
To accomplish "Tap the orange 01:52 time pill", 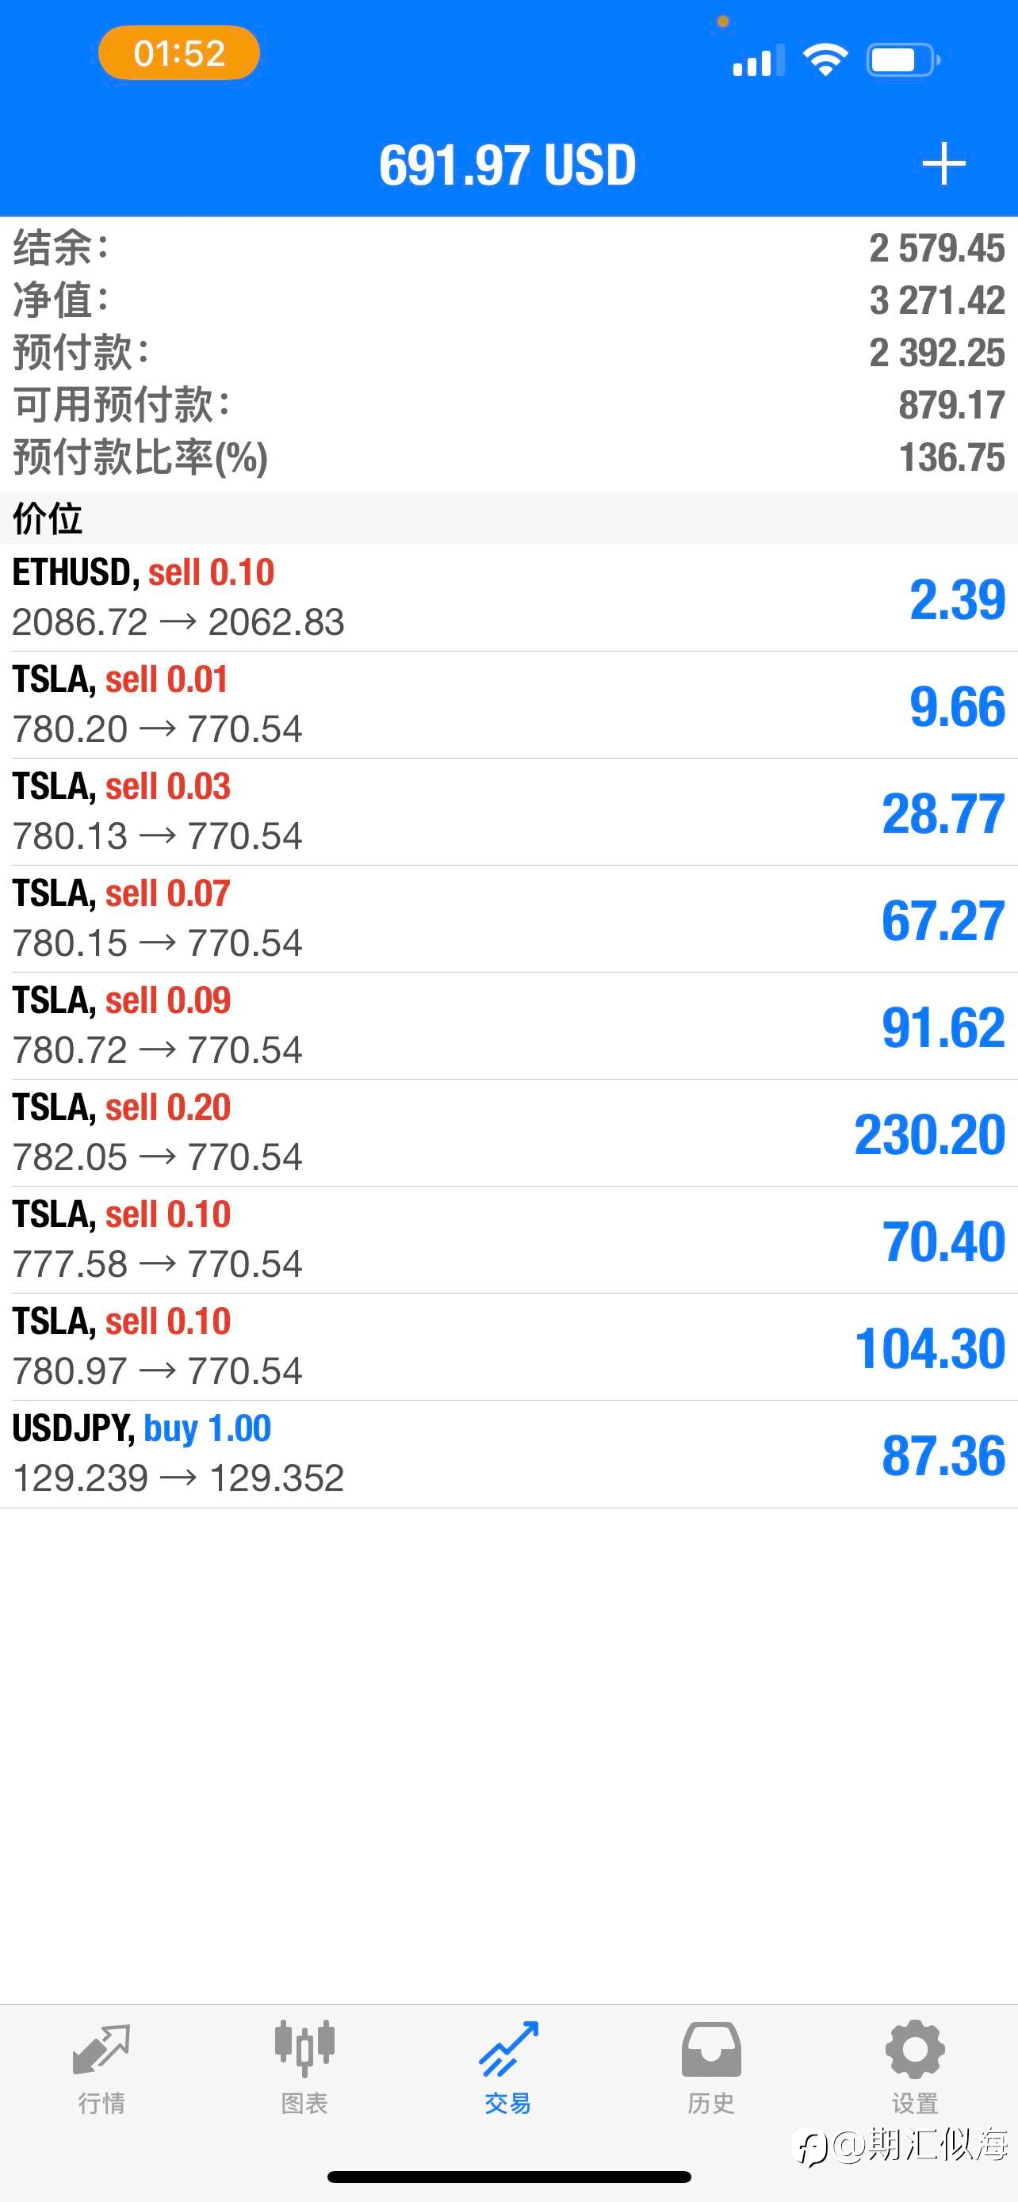I will [178, 53].
